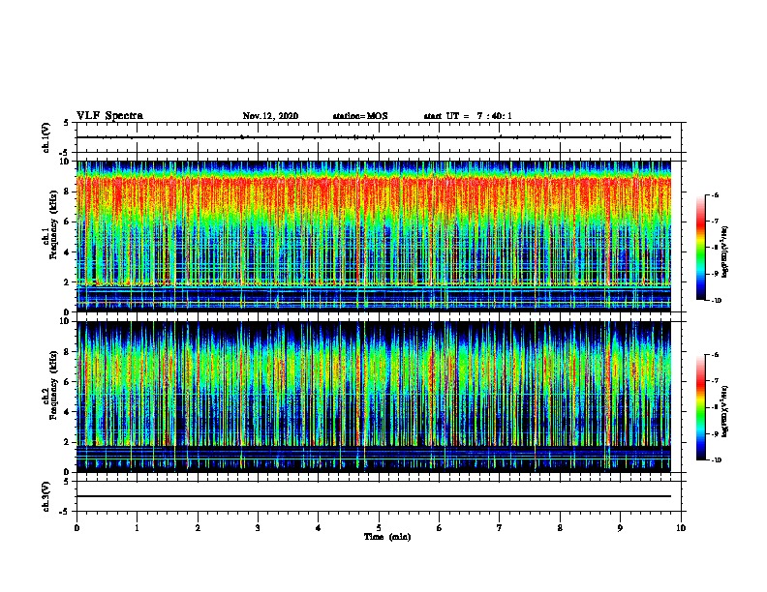
Task: Click the "-6" label on ch.2 color bar
Action: coord(715,355)
